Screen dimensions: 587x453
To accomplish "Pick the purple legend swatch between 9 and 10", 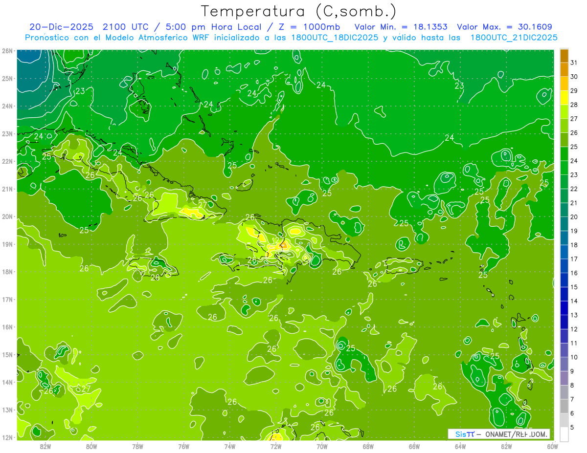I will tap(564, 364).
